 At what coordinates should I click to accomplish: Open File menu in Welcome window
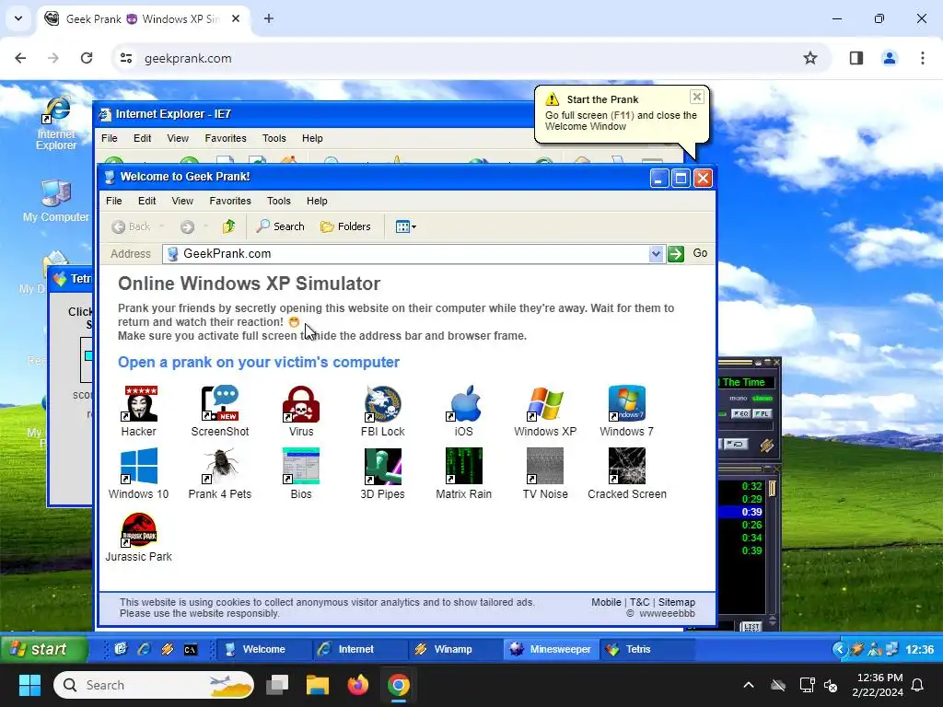coord(113,201)
